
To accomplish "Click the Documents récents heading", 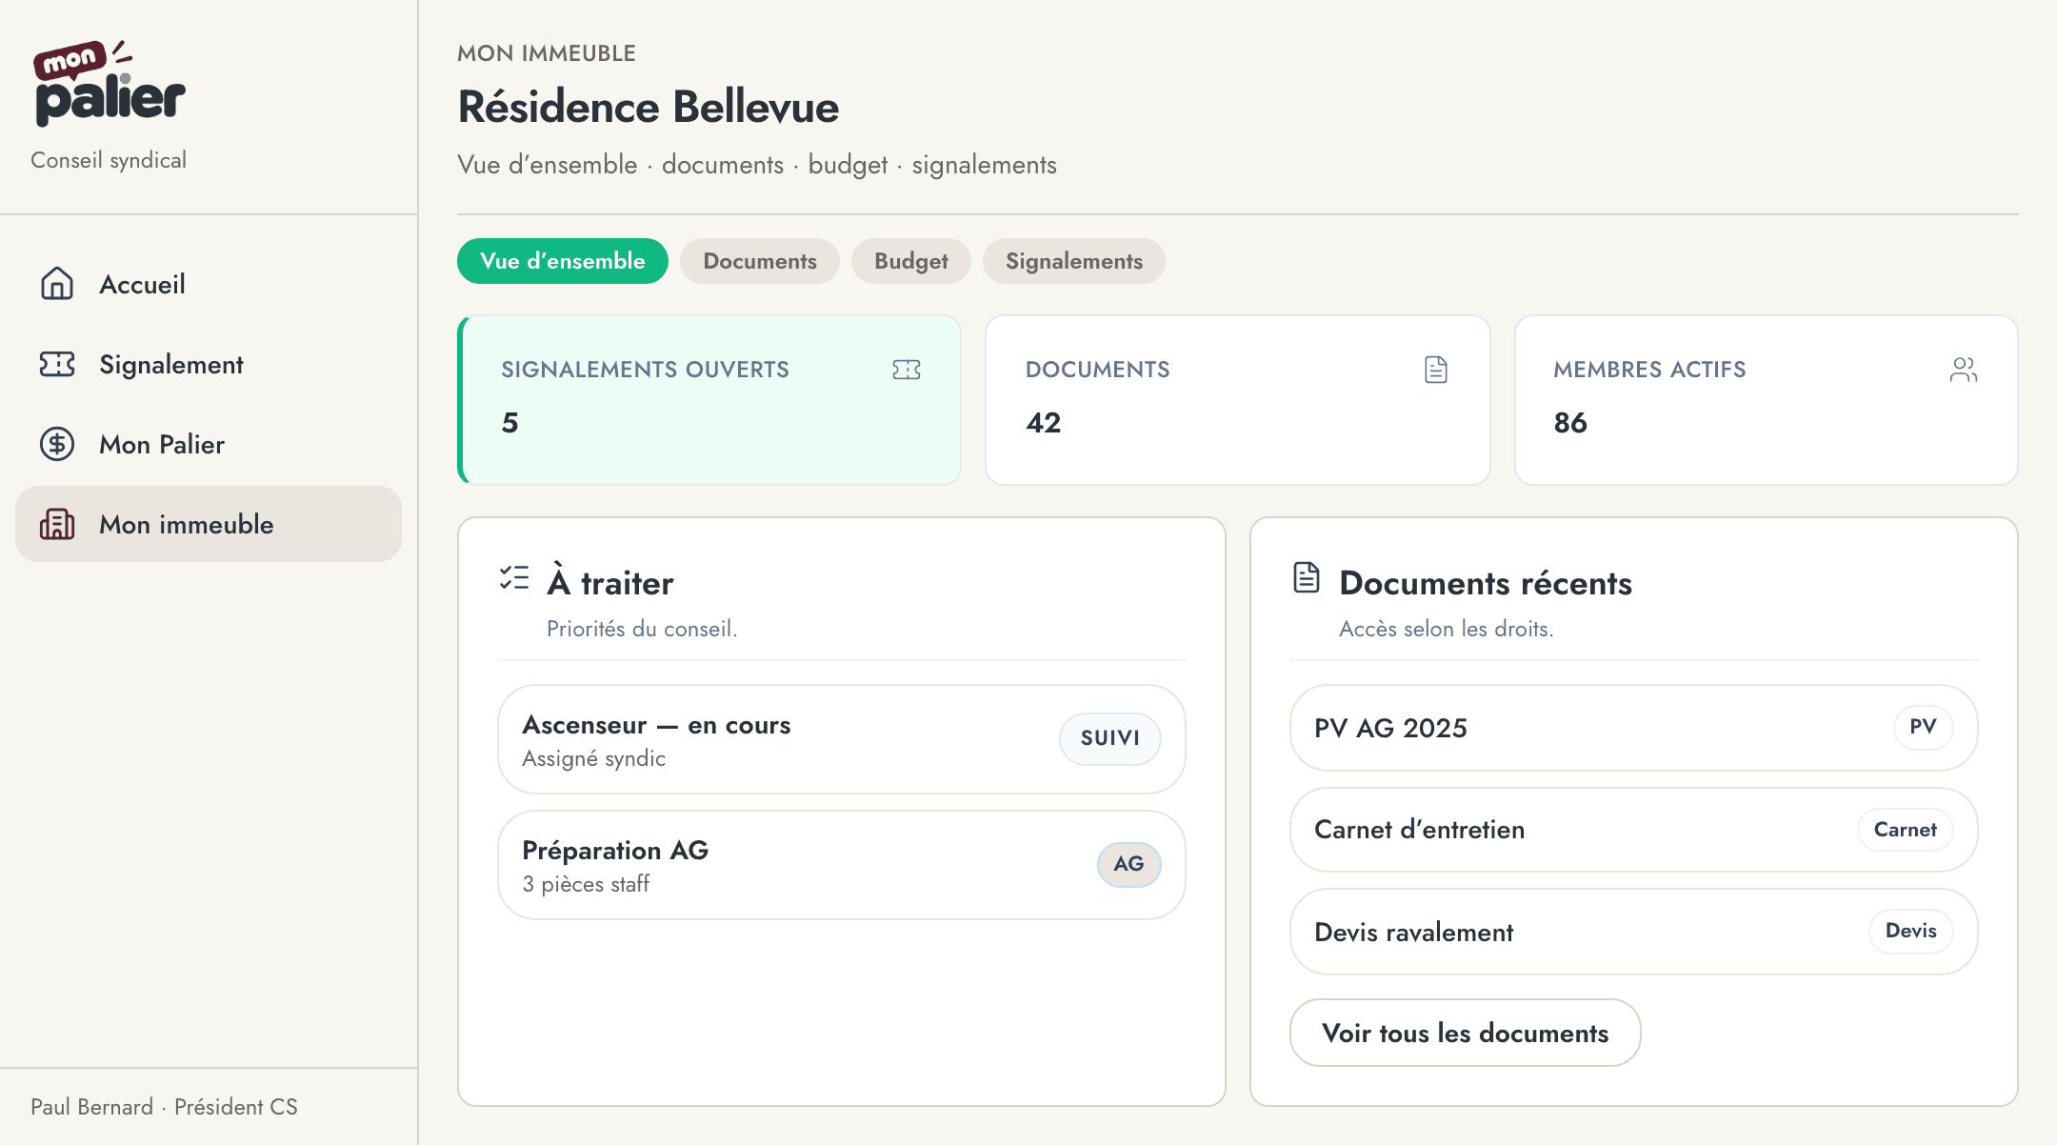I will coord(1486,583).
